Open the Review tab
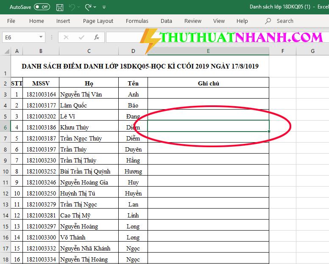This screenshot has width=329, height=264. [x=193, y=21]
